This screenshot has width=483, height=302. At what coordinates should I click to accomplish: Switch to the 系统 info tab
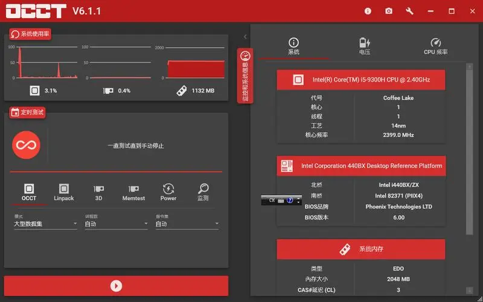(293, 47)
